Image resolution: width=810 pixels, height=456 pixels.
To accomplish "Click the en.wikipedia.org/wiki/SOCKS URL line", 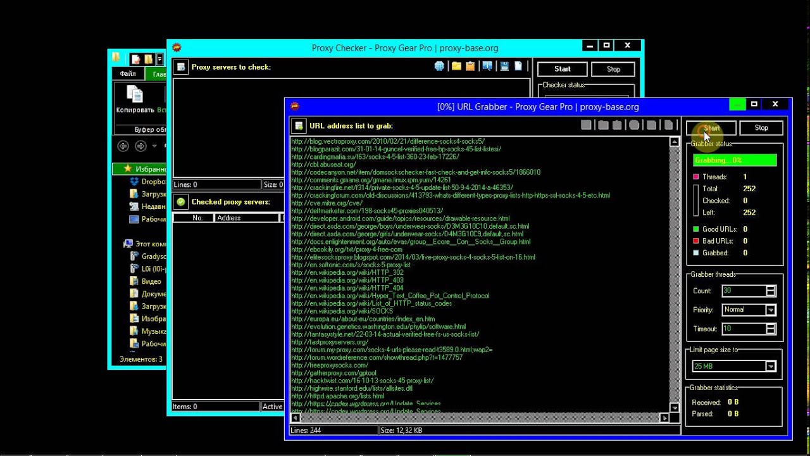I will tap(342, 311).
